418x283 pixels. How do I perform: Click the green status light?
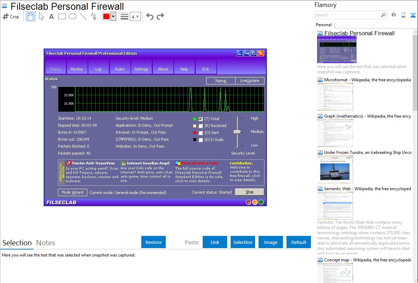coord(261,202)
